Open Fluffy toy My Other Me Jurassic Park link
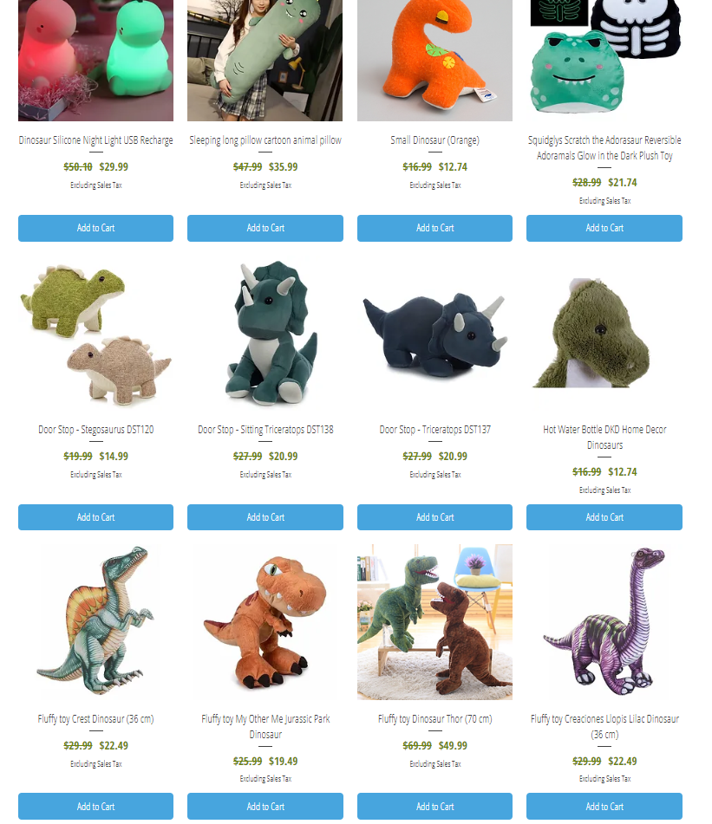The height and width of the screenshot is (824, 712). coord(265,726)
